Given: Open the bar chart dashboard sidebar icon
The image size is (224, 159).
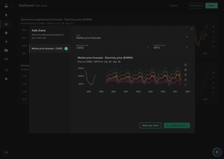Looking at the screenshot, I should pyautogui.click(x=6, y=24).
